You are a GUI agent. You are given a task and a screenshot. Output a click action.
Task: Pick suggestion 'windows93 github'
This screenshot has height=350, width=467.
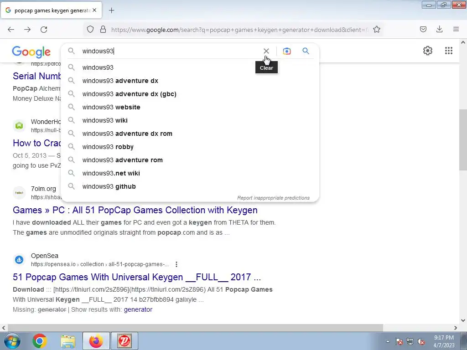point(190,186)
